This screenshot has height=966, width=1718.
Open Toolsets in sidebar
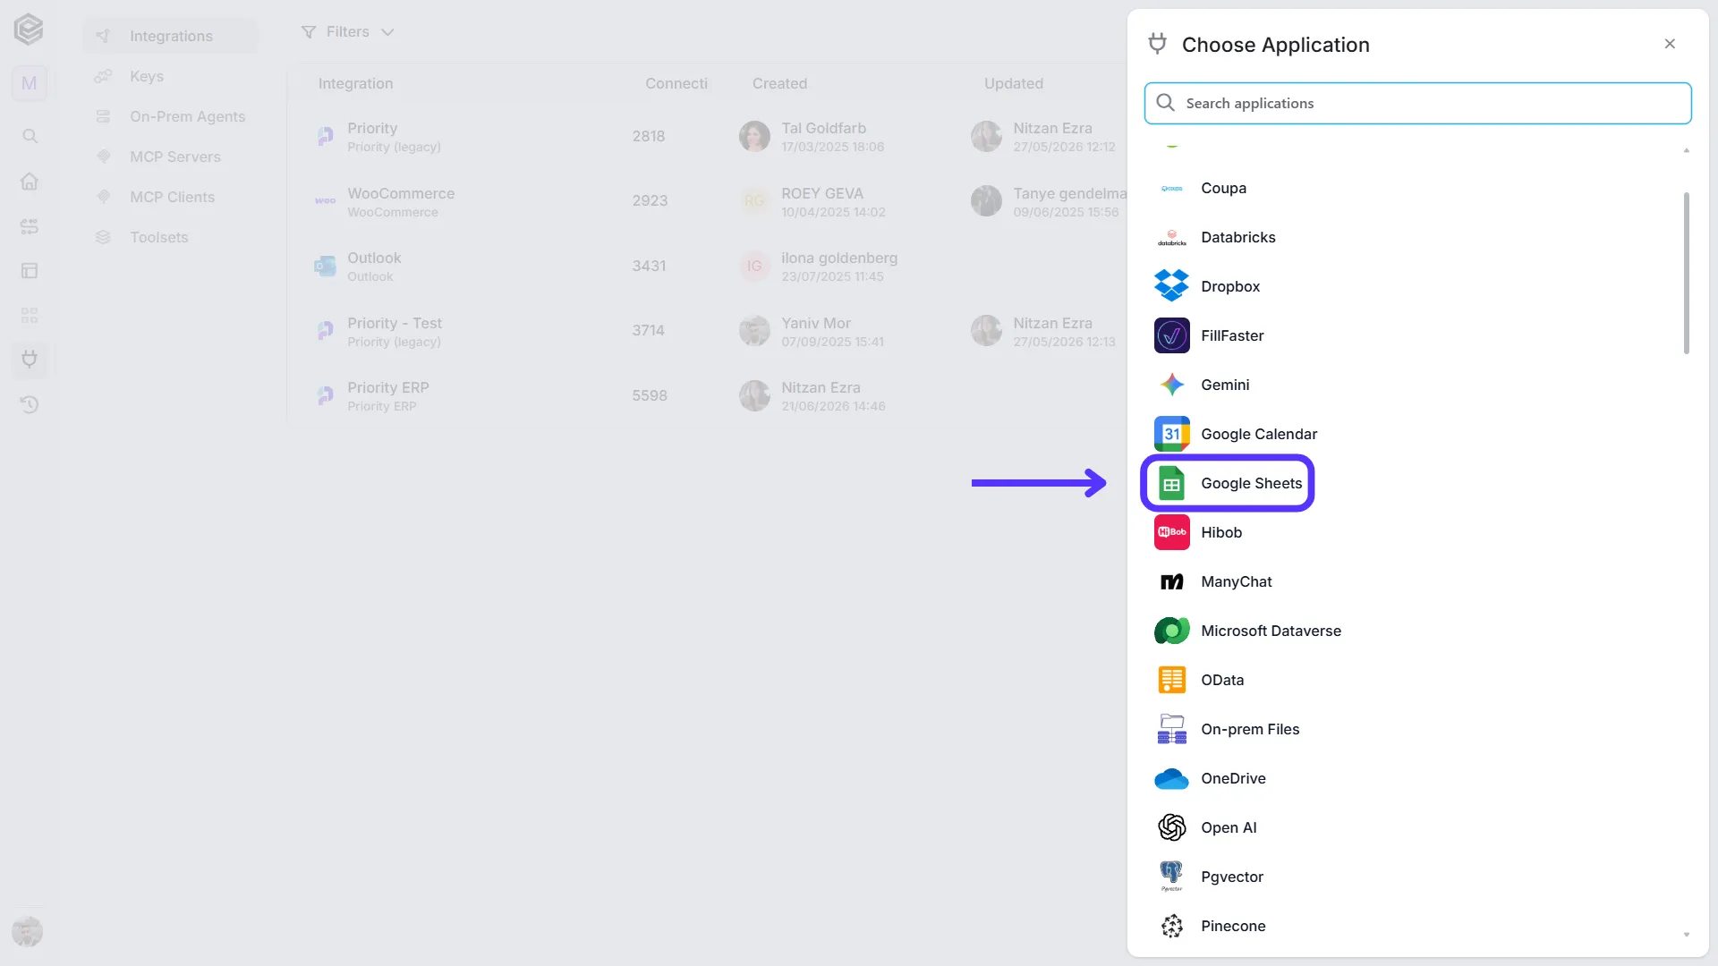[171, 237]
